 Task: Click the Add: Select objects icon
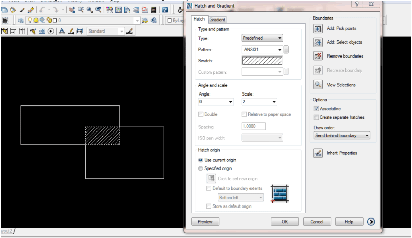[x=318, y=42]
